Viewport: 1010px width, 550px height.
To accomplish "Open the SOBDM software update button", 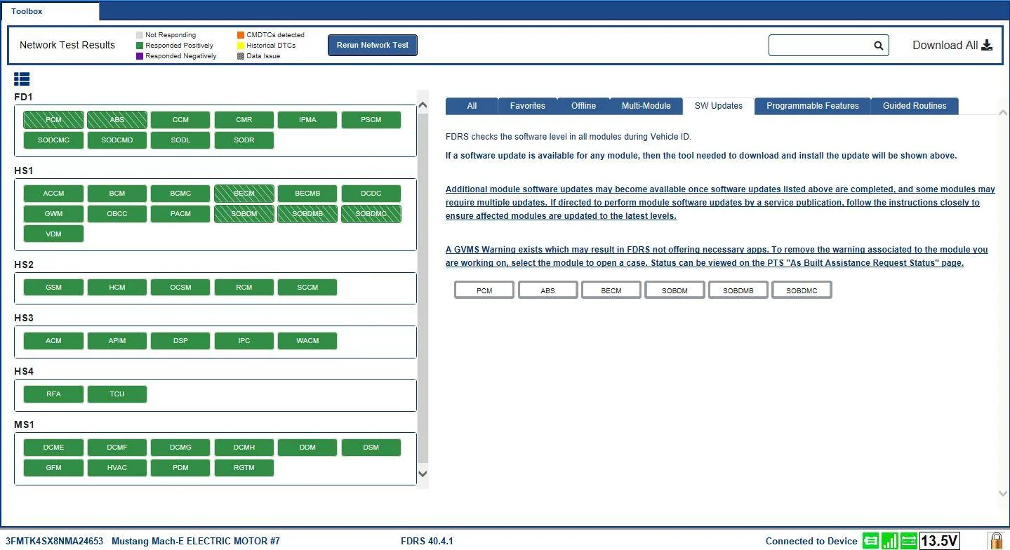I will [675, 290].
